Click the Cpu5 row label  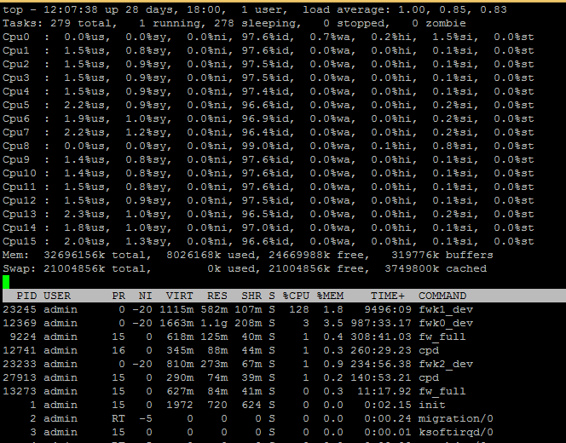[x=16, y=106]
